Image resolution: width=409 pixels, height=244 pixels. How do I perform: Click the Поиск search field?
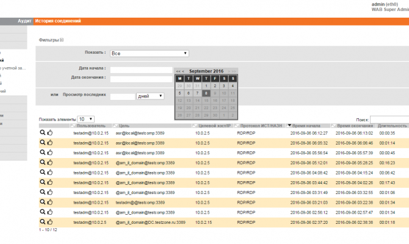389,120
